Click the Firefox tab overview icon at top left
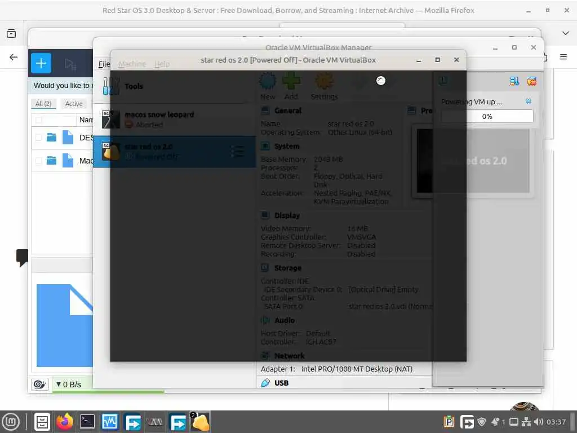This screenshot has width=577, height=433. tap(11, 33)
